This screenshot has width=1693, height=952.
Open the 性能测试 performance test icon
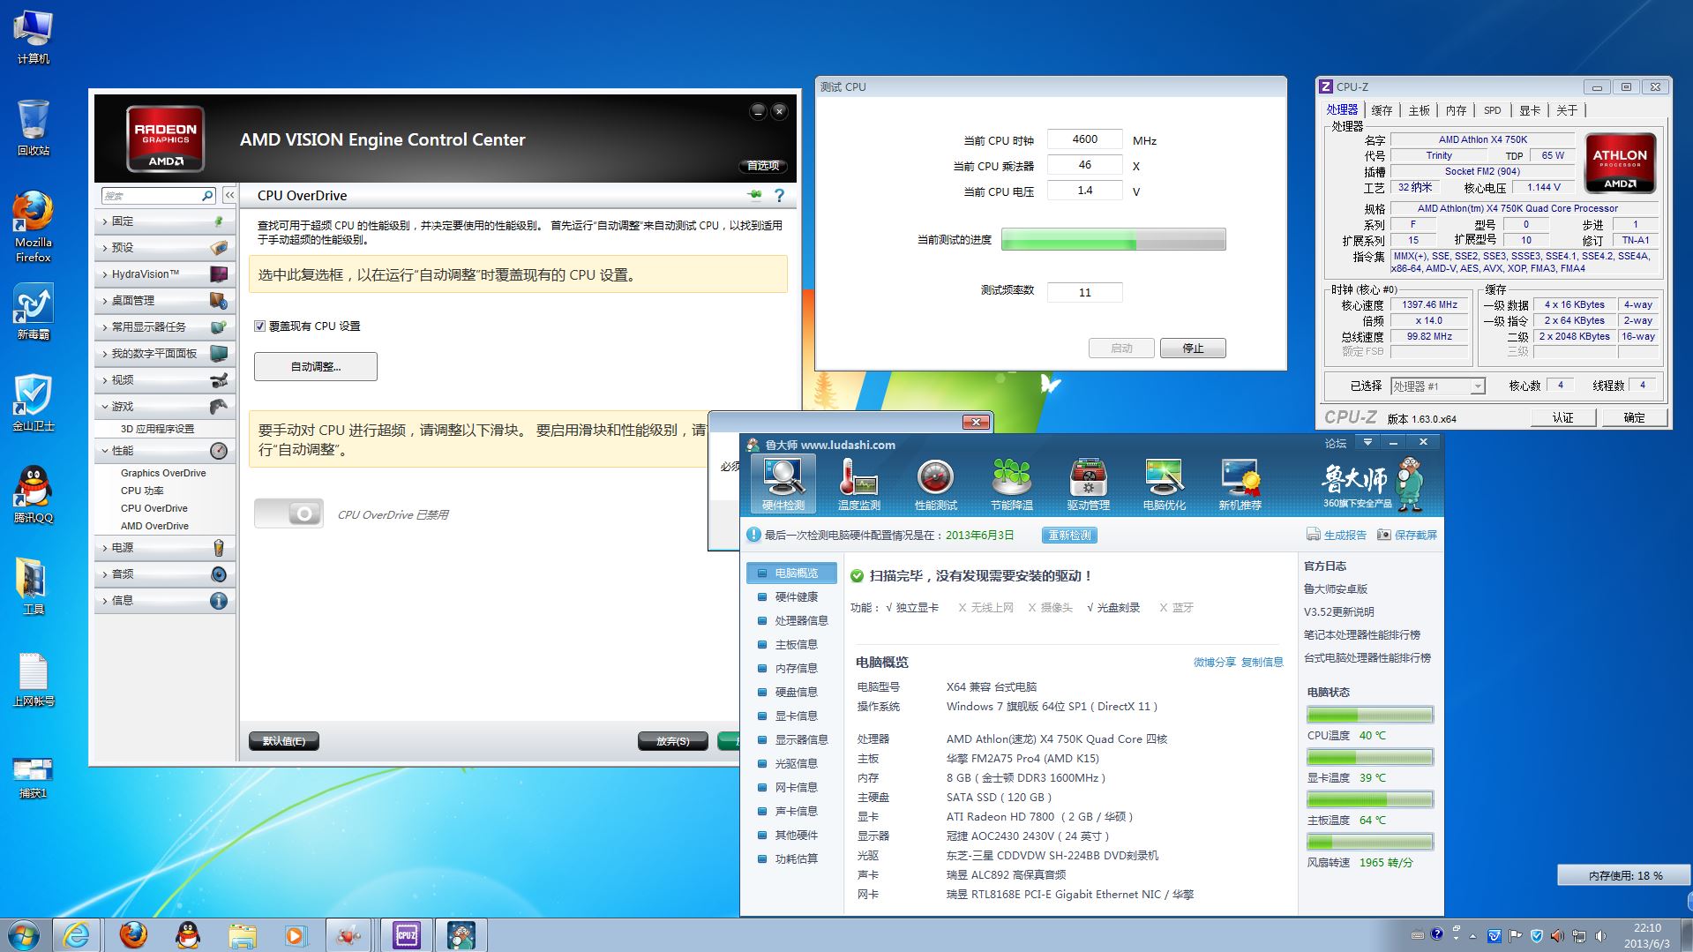(935, 483)
